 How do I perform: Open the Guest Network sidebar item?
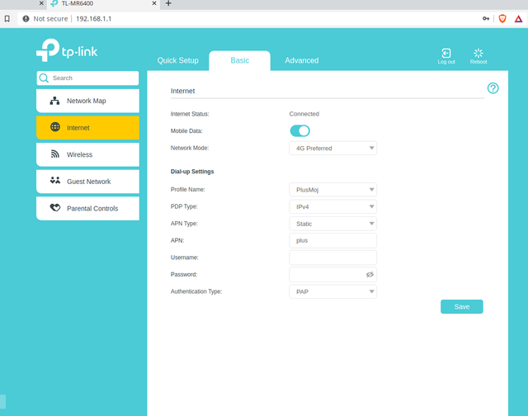(87, 182)
